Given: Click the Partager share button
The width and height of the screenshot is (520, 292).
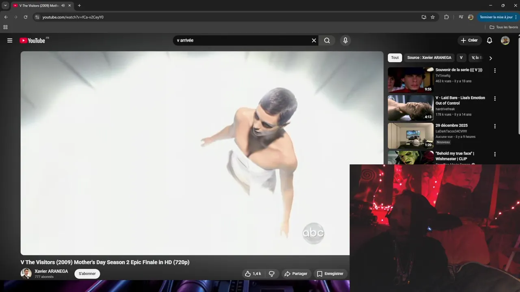Looking at the screenshot, I should [296, 274].
